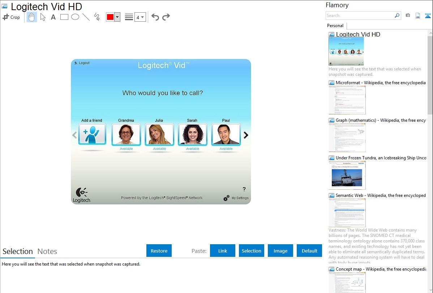The height and width of the screenshot is (293, 433).
Task: Open the Logitech Vid HD snapshot thumbnail
Action: (x=346, y=51)
